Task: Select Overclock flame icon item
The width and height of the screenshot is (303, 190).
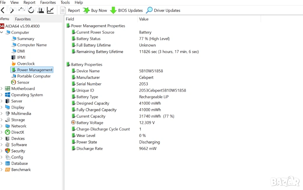Action: pyautogui.click(x=26, y=64)
